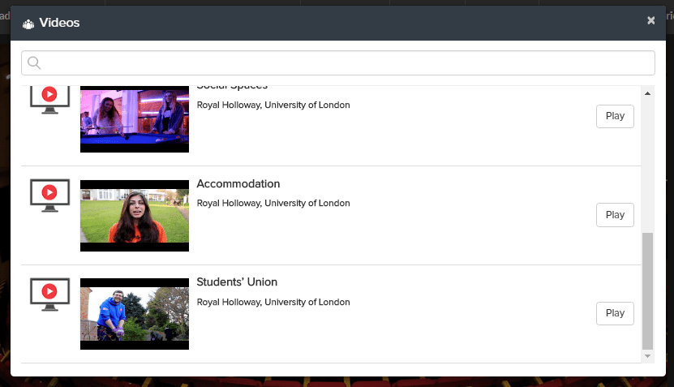Click the video monitor icon beside Social Spaces

click(49, 97)
